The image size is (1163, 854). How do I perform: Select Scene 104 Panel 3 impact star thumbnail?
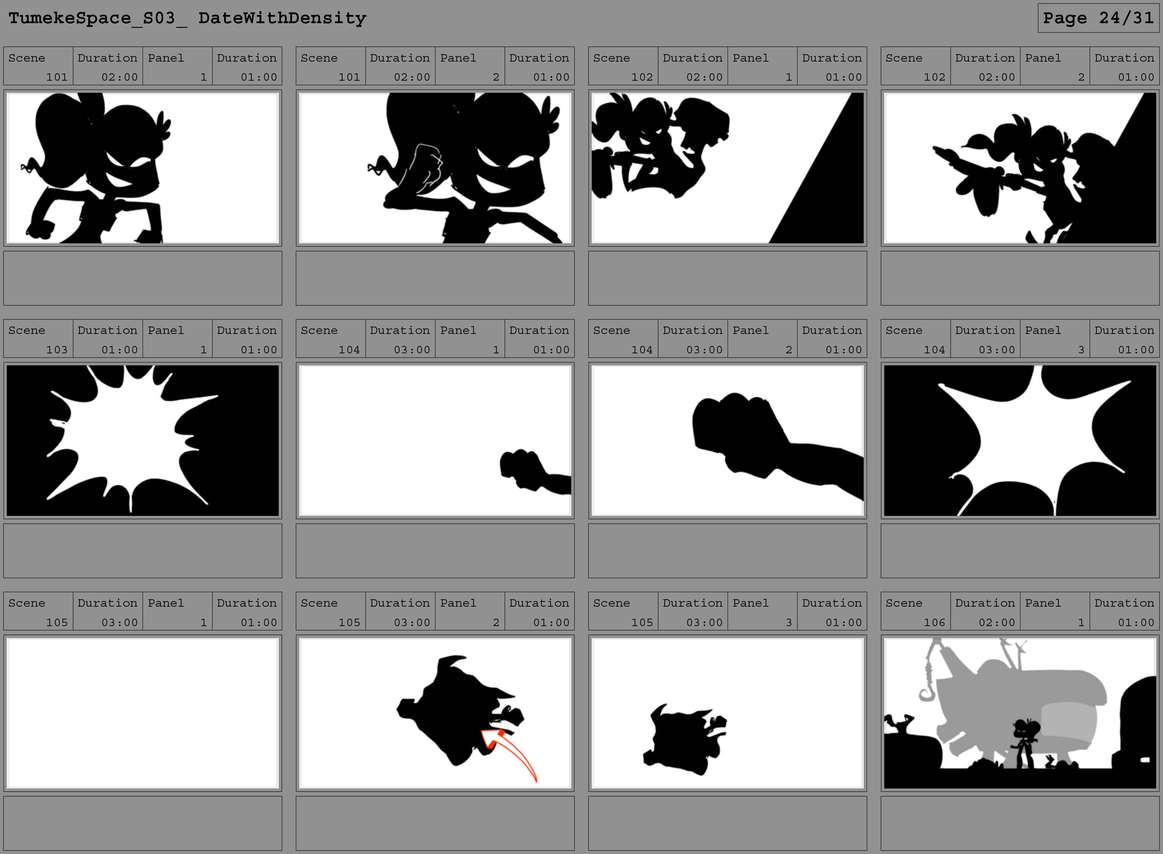[1020, 440]
